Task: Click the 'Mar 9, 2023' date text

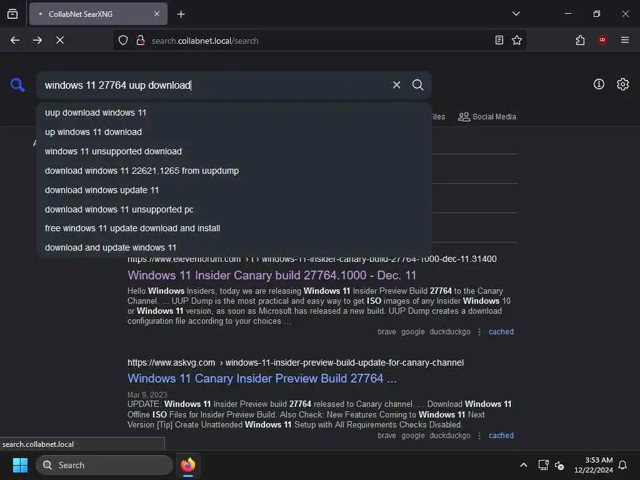Action: [147, 395]
